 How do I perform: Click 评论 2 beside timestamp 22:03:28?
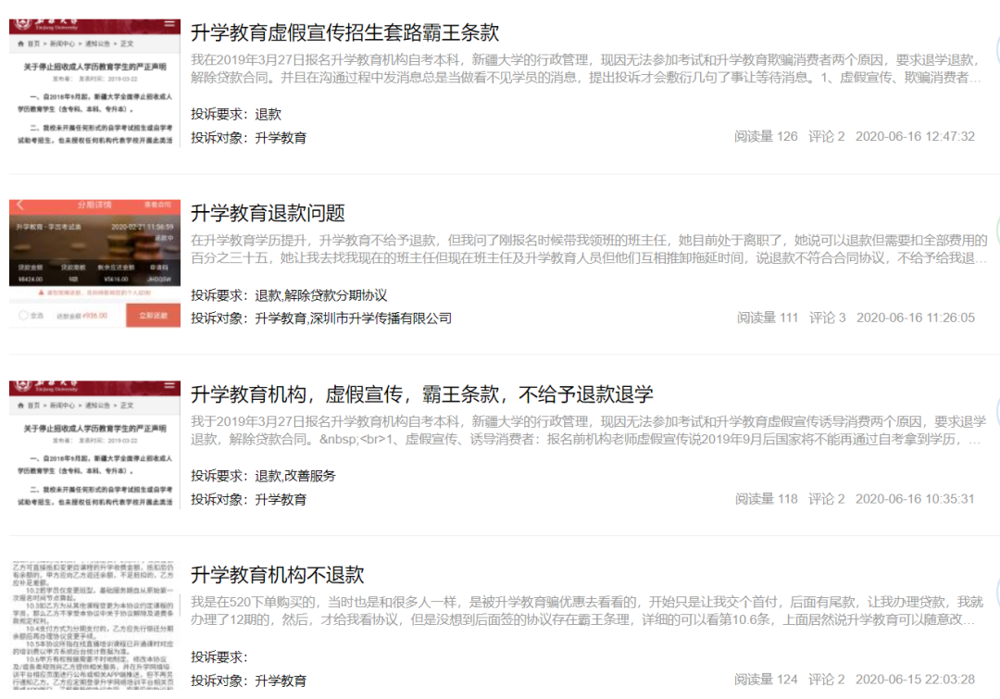click(x=827, y=680)
